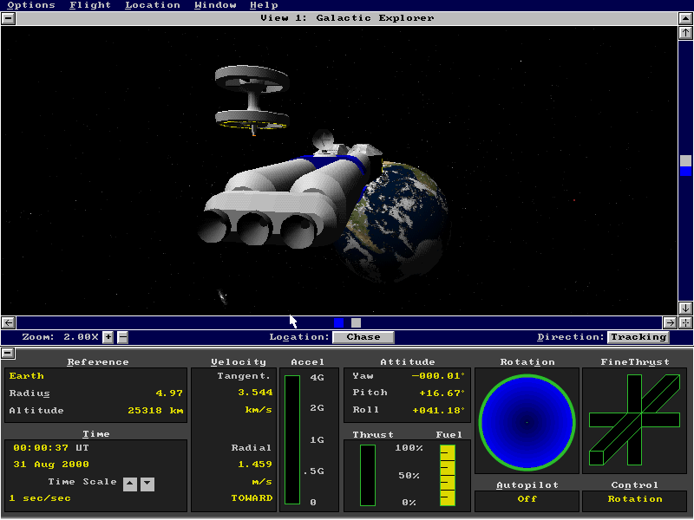The image size is (694, 520).
Task: Click the Tangent. velocity value 3.544
Action: 255,393
